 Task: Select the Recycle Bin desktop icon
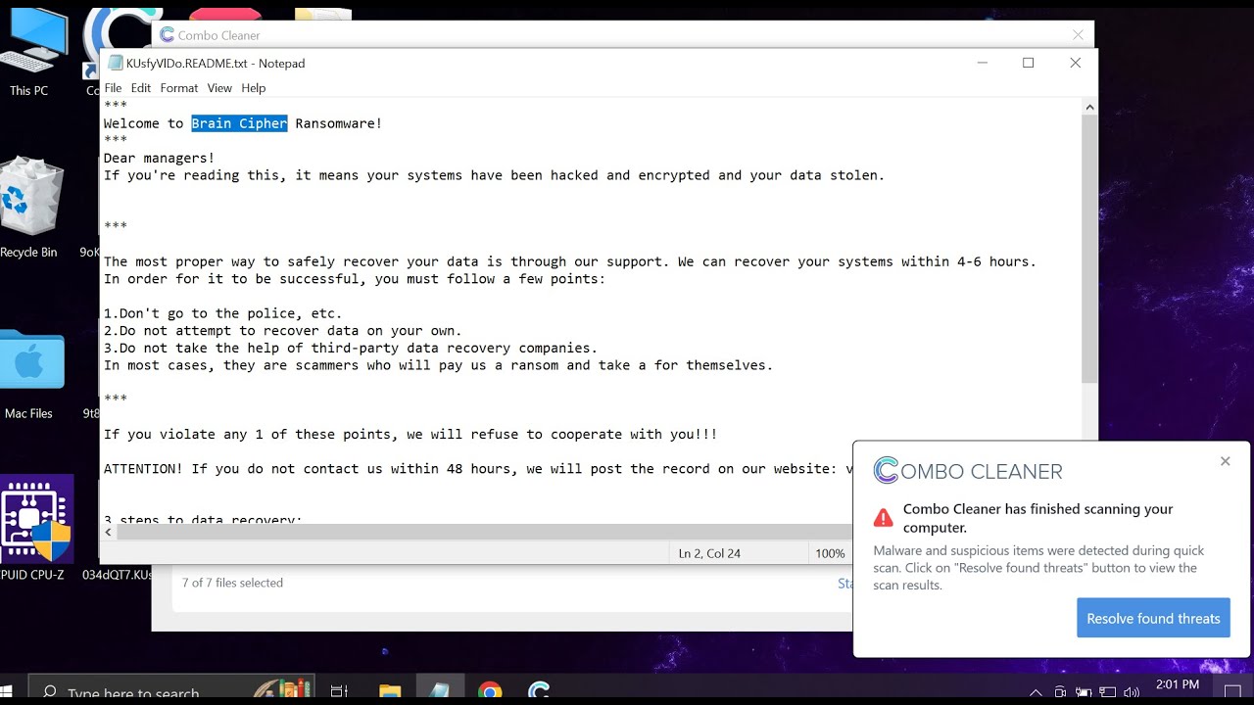pyautogui.click(x=29, y=209)
